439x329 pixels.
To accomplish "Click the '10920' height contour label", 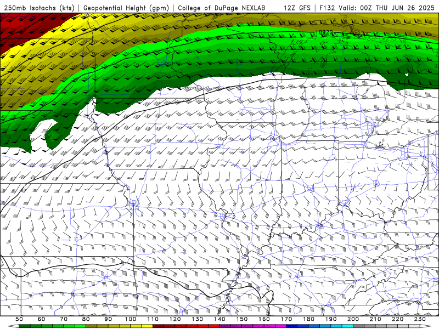I will [x=324, y=32].
